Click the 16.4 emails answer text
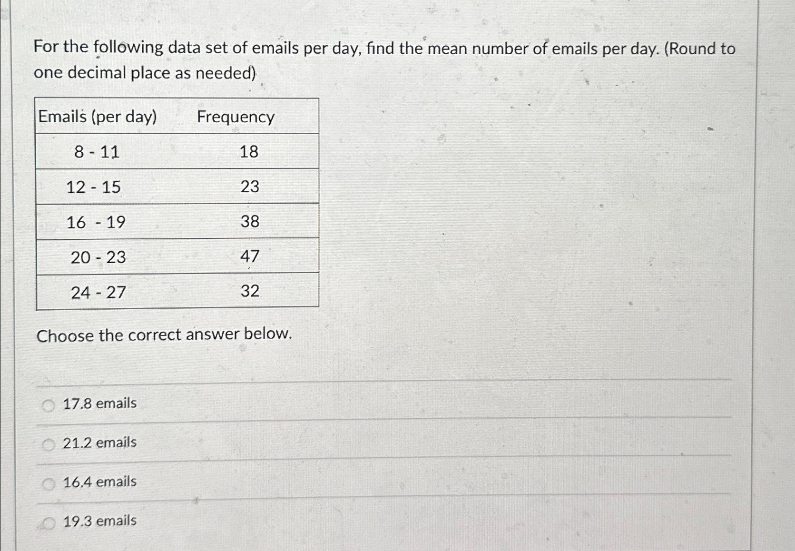Screen dimensions: 795x551 [x=99, y=482]
